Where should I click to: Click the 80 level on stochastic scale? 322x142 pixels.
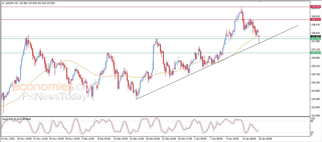[313, 121]
